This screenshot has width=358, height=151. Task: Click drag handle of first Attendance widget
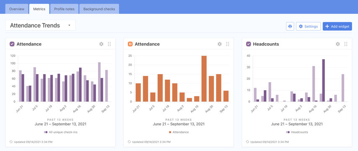coord(109,44)
